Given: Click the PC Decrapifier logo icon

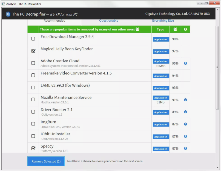Looking at the screenshot, I should click(8, 14).
